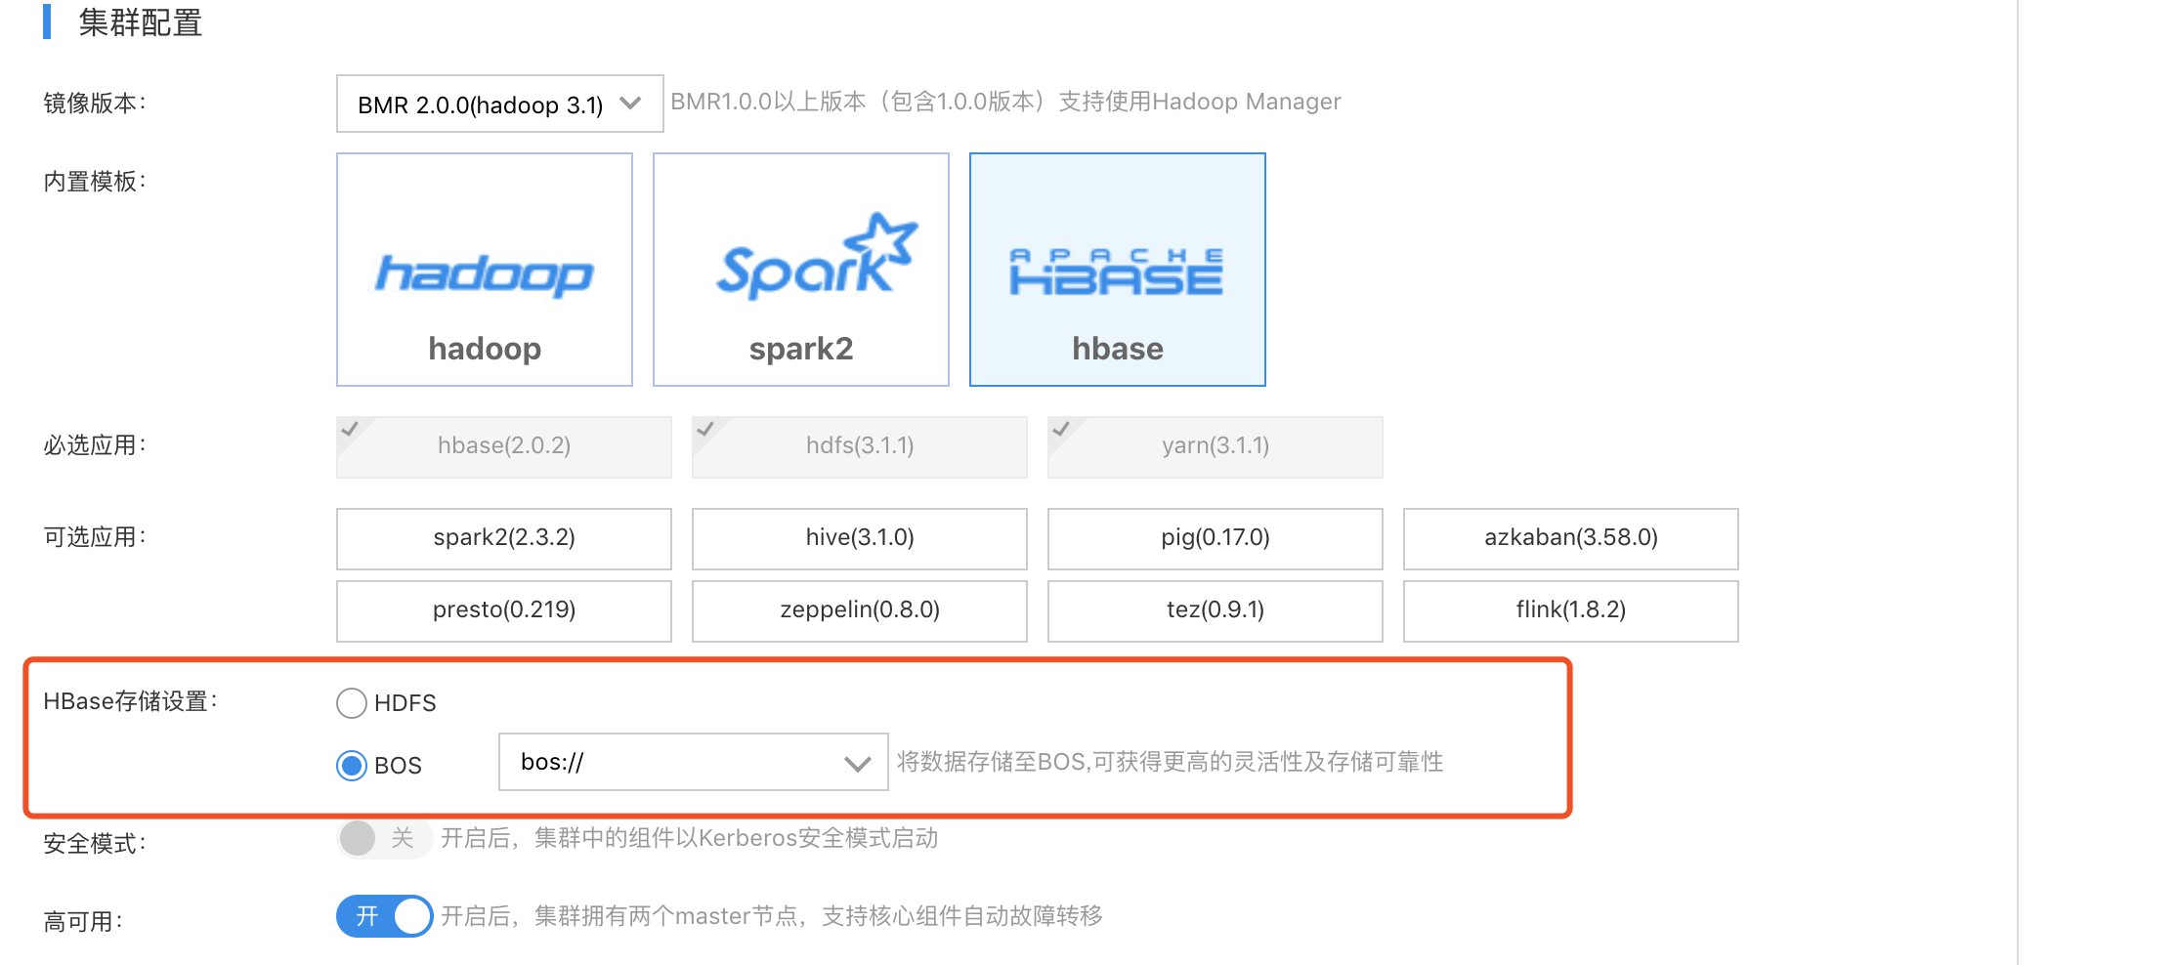Click the BOS storage reliability hint text

(1171, 762)
